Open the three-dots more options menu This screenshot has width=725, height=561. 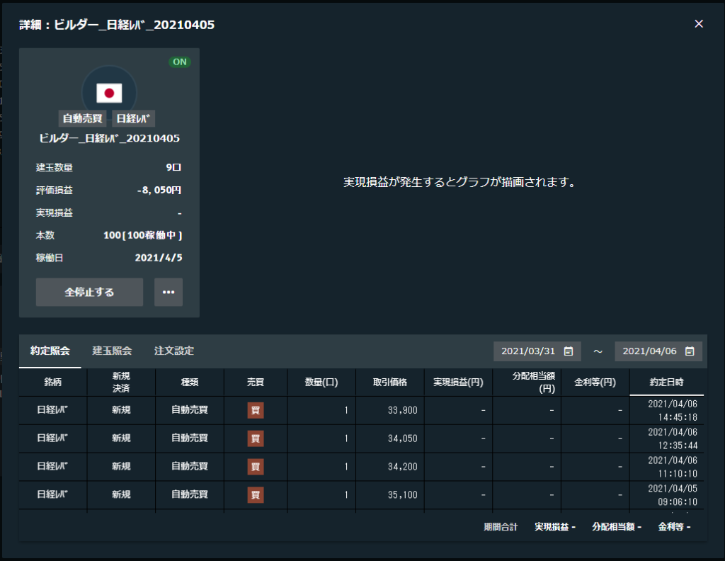(x=169, y=292)
